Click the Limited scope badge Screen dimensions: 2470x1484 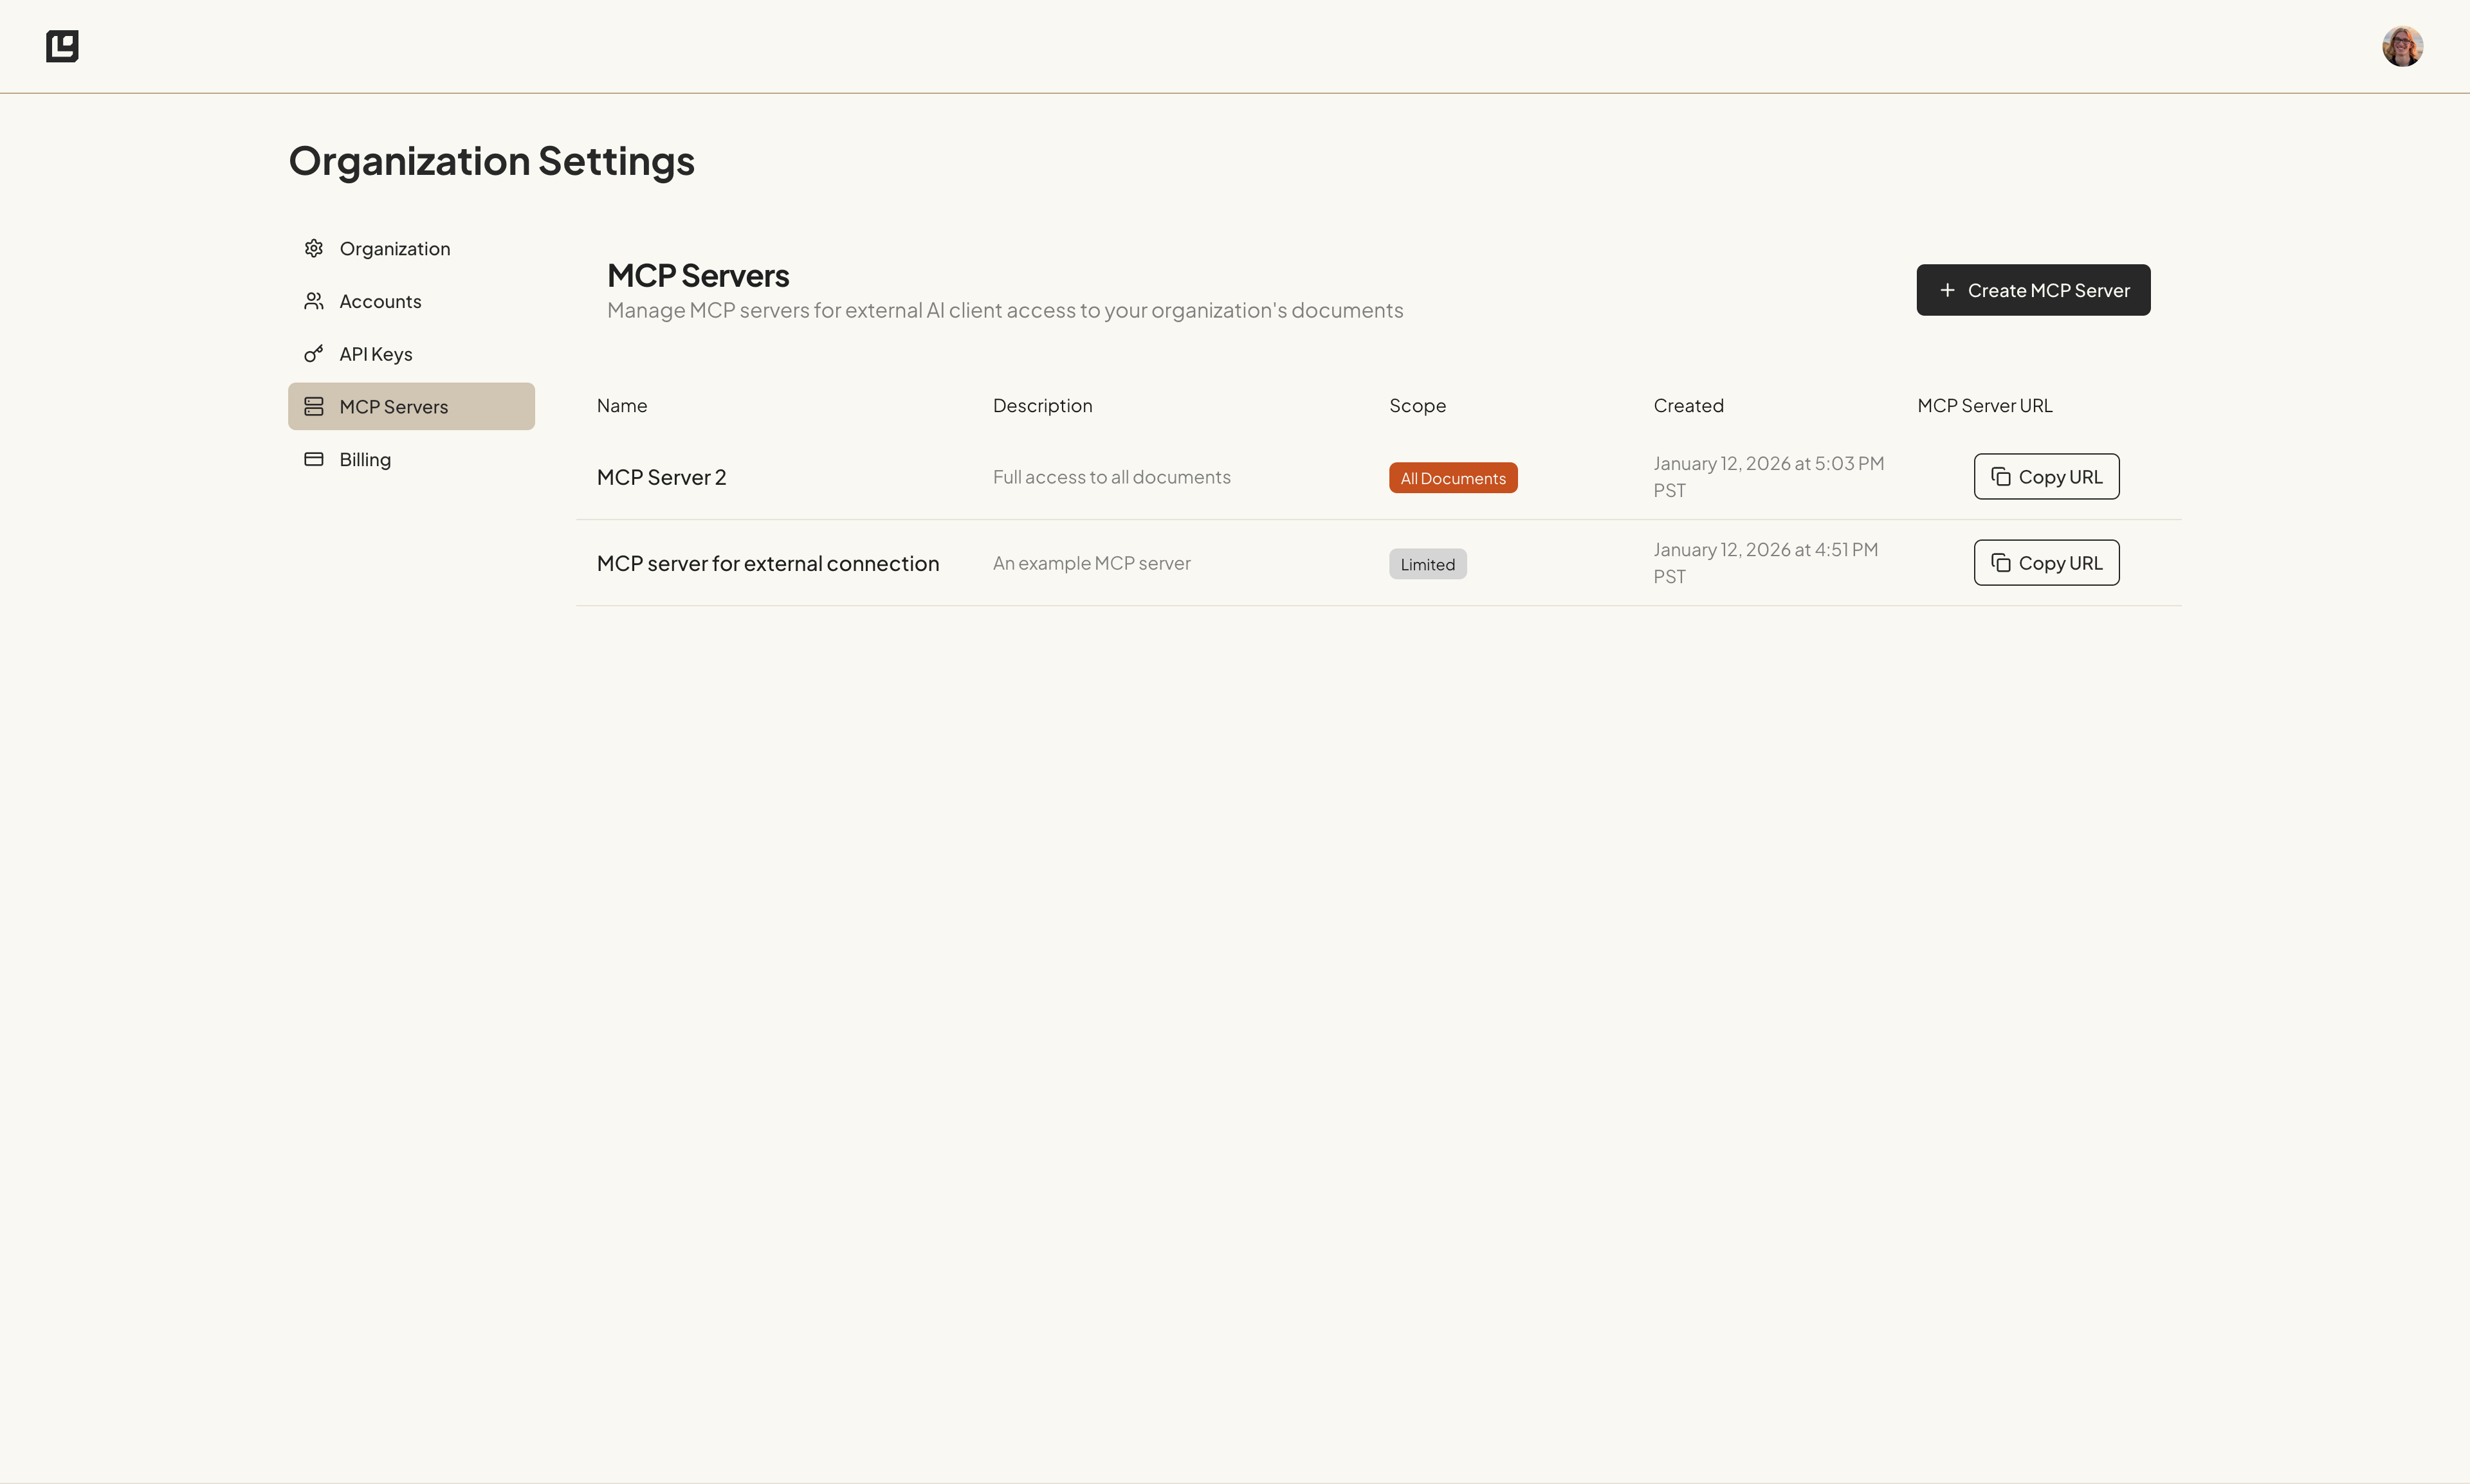point(1427,563)
